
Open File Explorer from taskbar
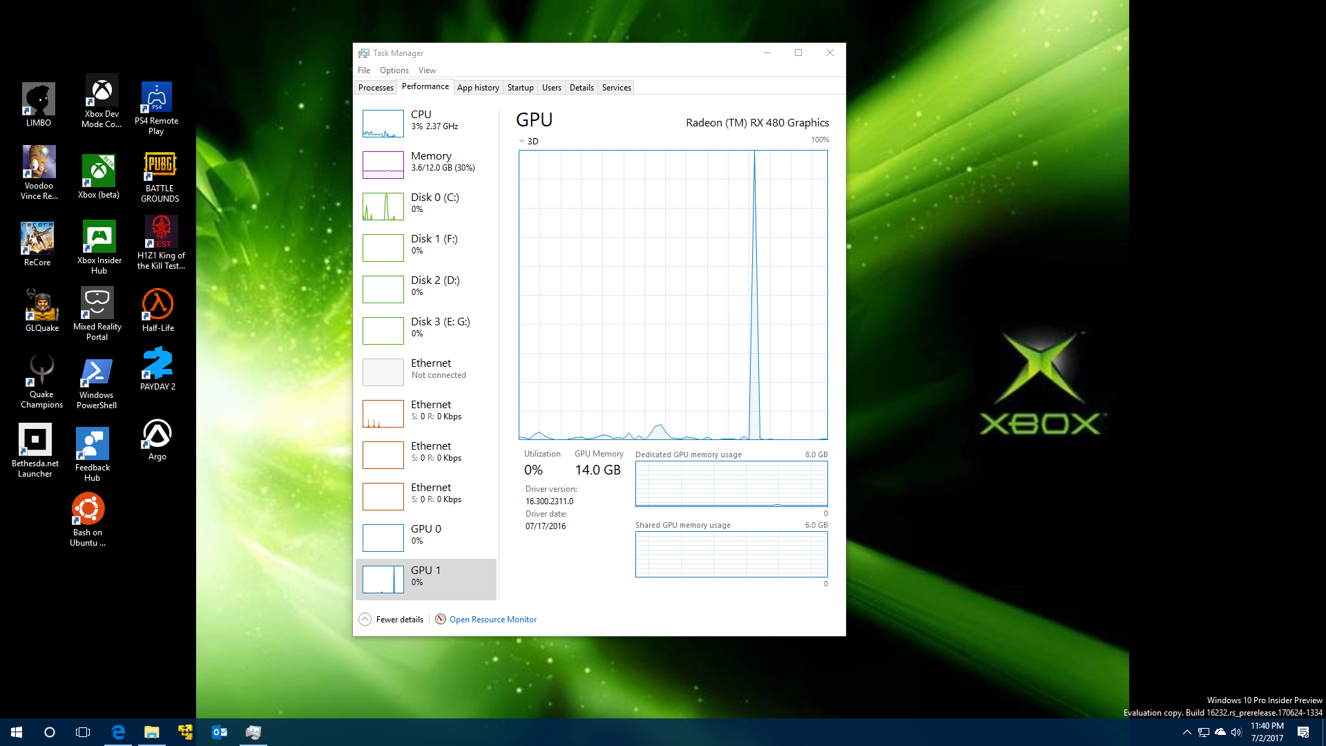(151, 732)
